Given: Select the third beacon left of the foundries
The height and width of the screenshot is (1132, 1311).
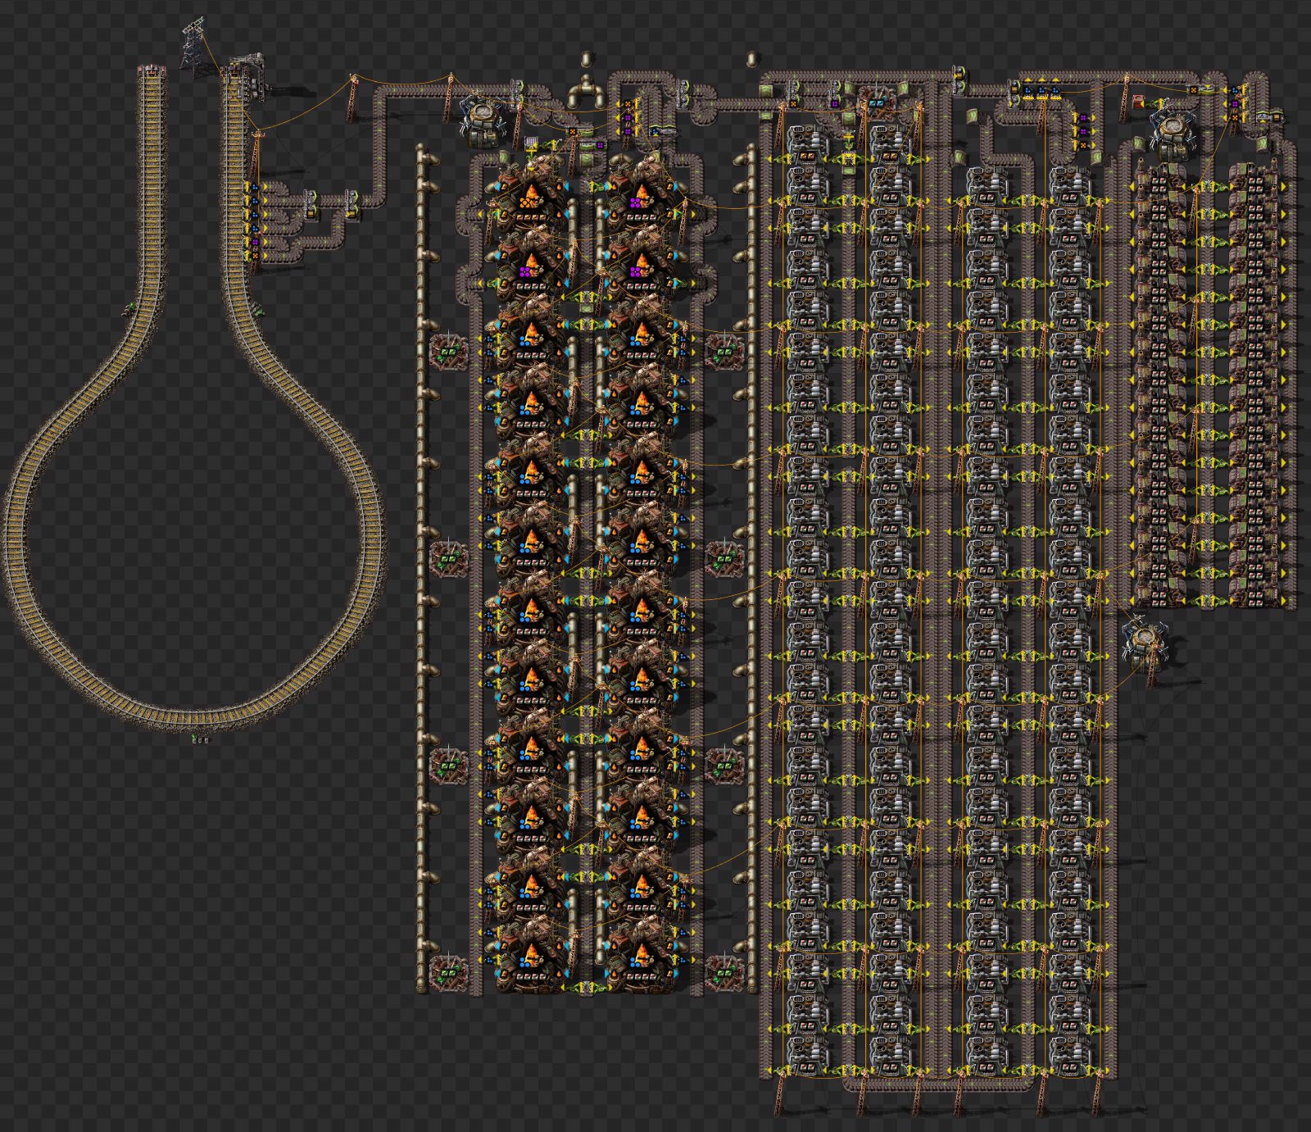Looking at the screenshot, I should [448, 766].
